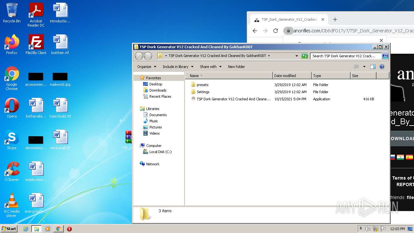
Task: Select the employeew Word document
Action: [x=36, y=172]
